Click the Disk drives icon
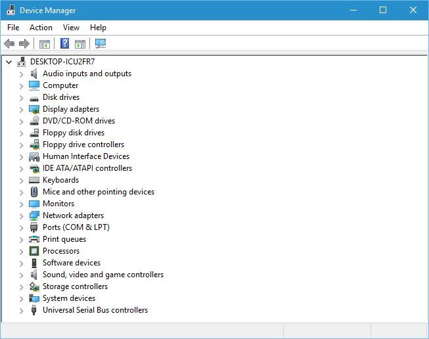The image size is (429, 339). [x=34, y=98]
